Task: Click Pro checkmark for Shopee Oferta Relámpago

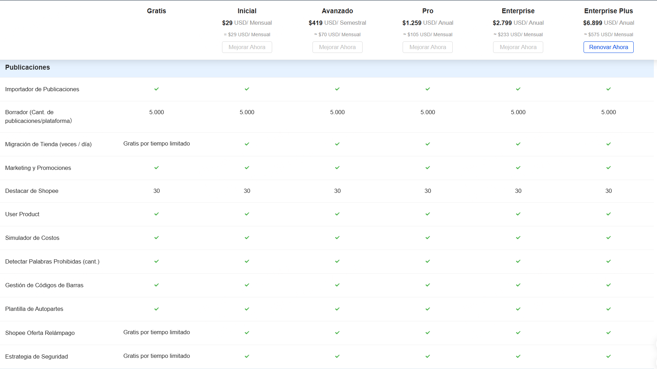Action: 428,333
